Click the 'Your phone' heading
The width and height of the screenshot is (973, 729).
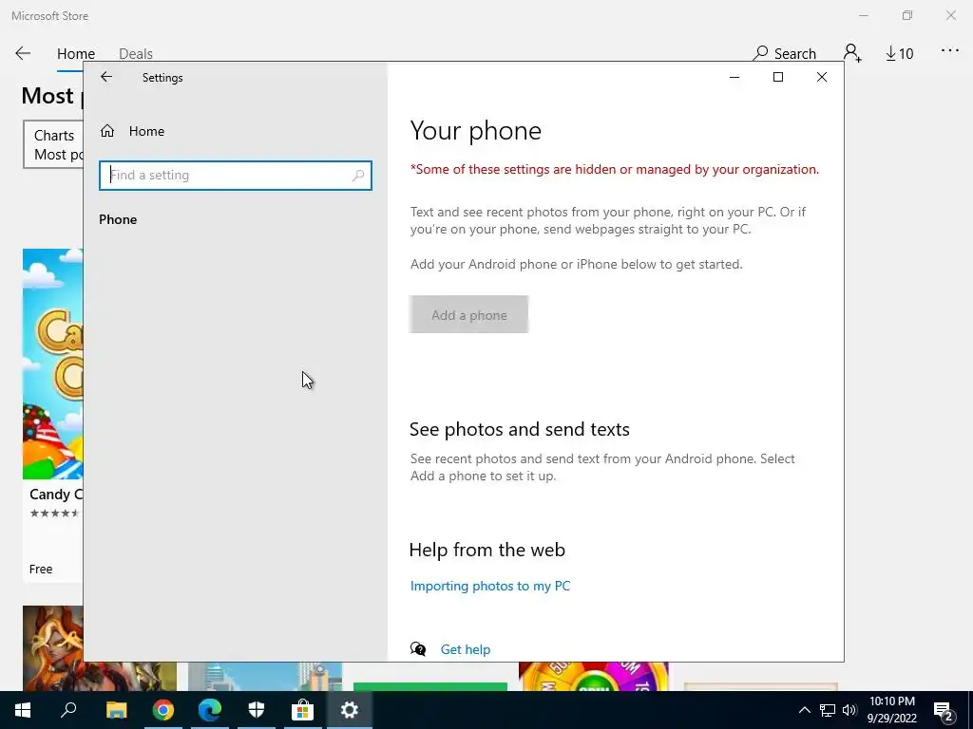(x=476, y=131)
